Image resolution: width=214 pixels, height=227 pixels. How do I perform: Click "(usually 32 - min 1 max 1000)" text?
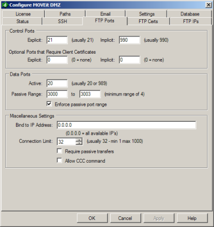tap(115, 141)
